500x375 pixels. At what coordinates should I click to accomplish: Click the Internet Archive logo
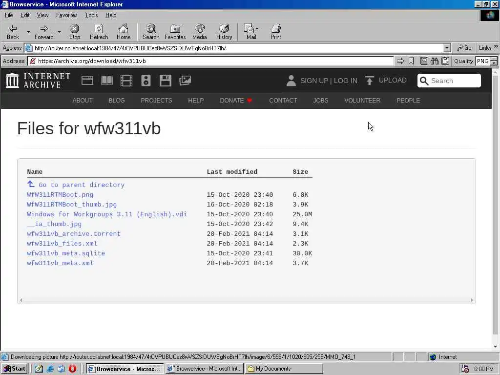pyautogui.click(x=38, y=81)
